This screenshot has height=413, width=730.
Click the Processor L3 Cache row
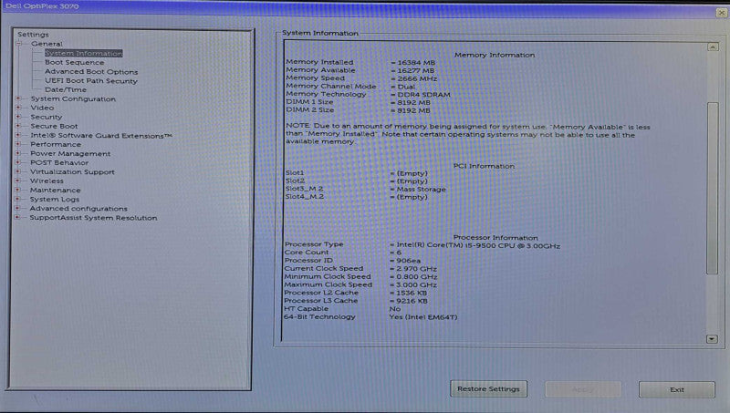356,301
